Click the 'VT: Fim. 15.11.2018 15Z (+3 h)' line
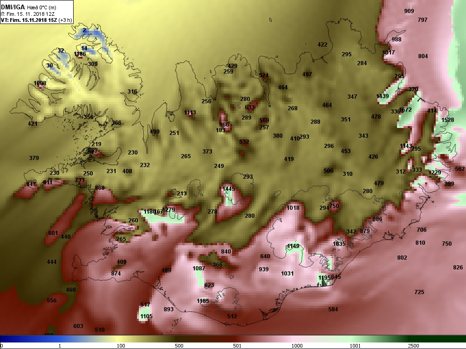The width and height of the screenshot is (466, 349). [x=36, y=20]
